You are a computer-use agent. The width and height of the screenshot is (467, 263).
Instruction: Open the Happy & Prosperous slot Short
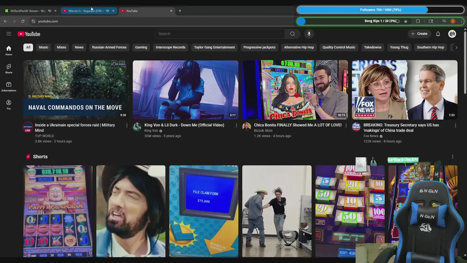click(58, 211)
